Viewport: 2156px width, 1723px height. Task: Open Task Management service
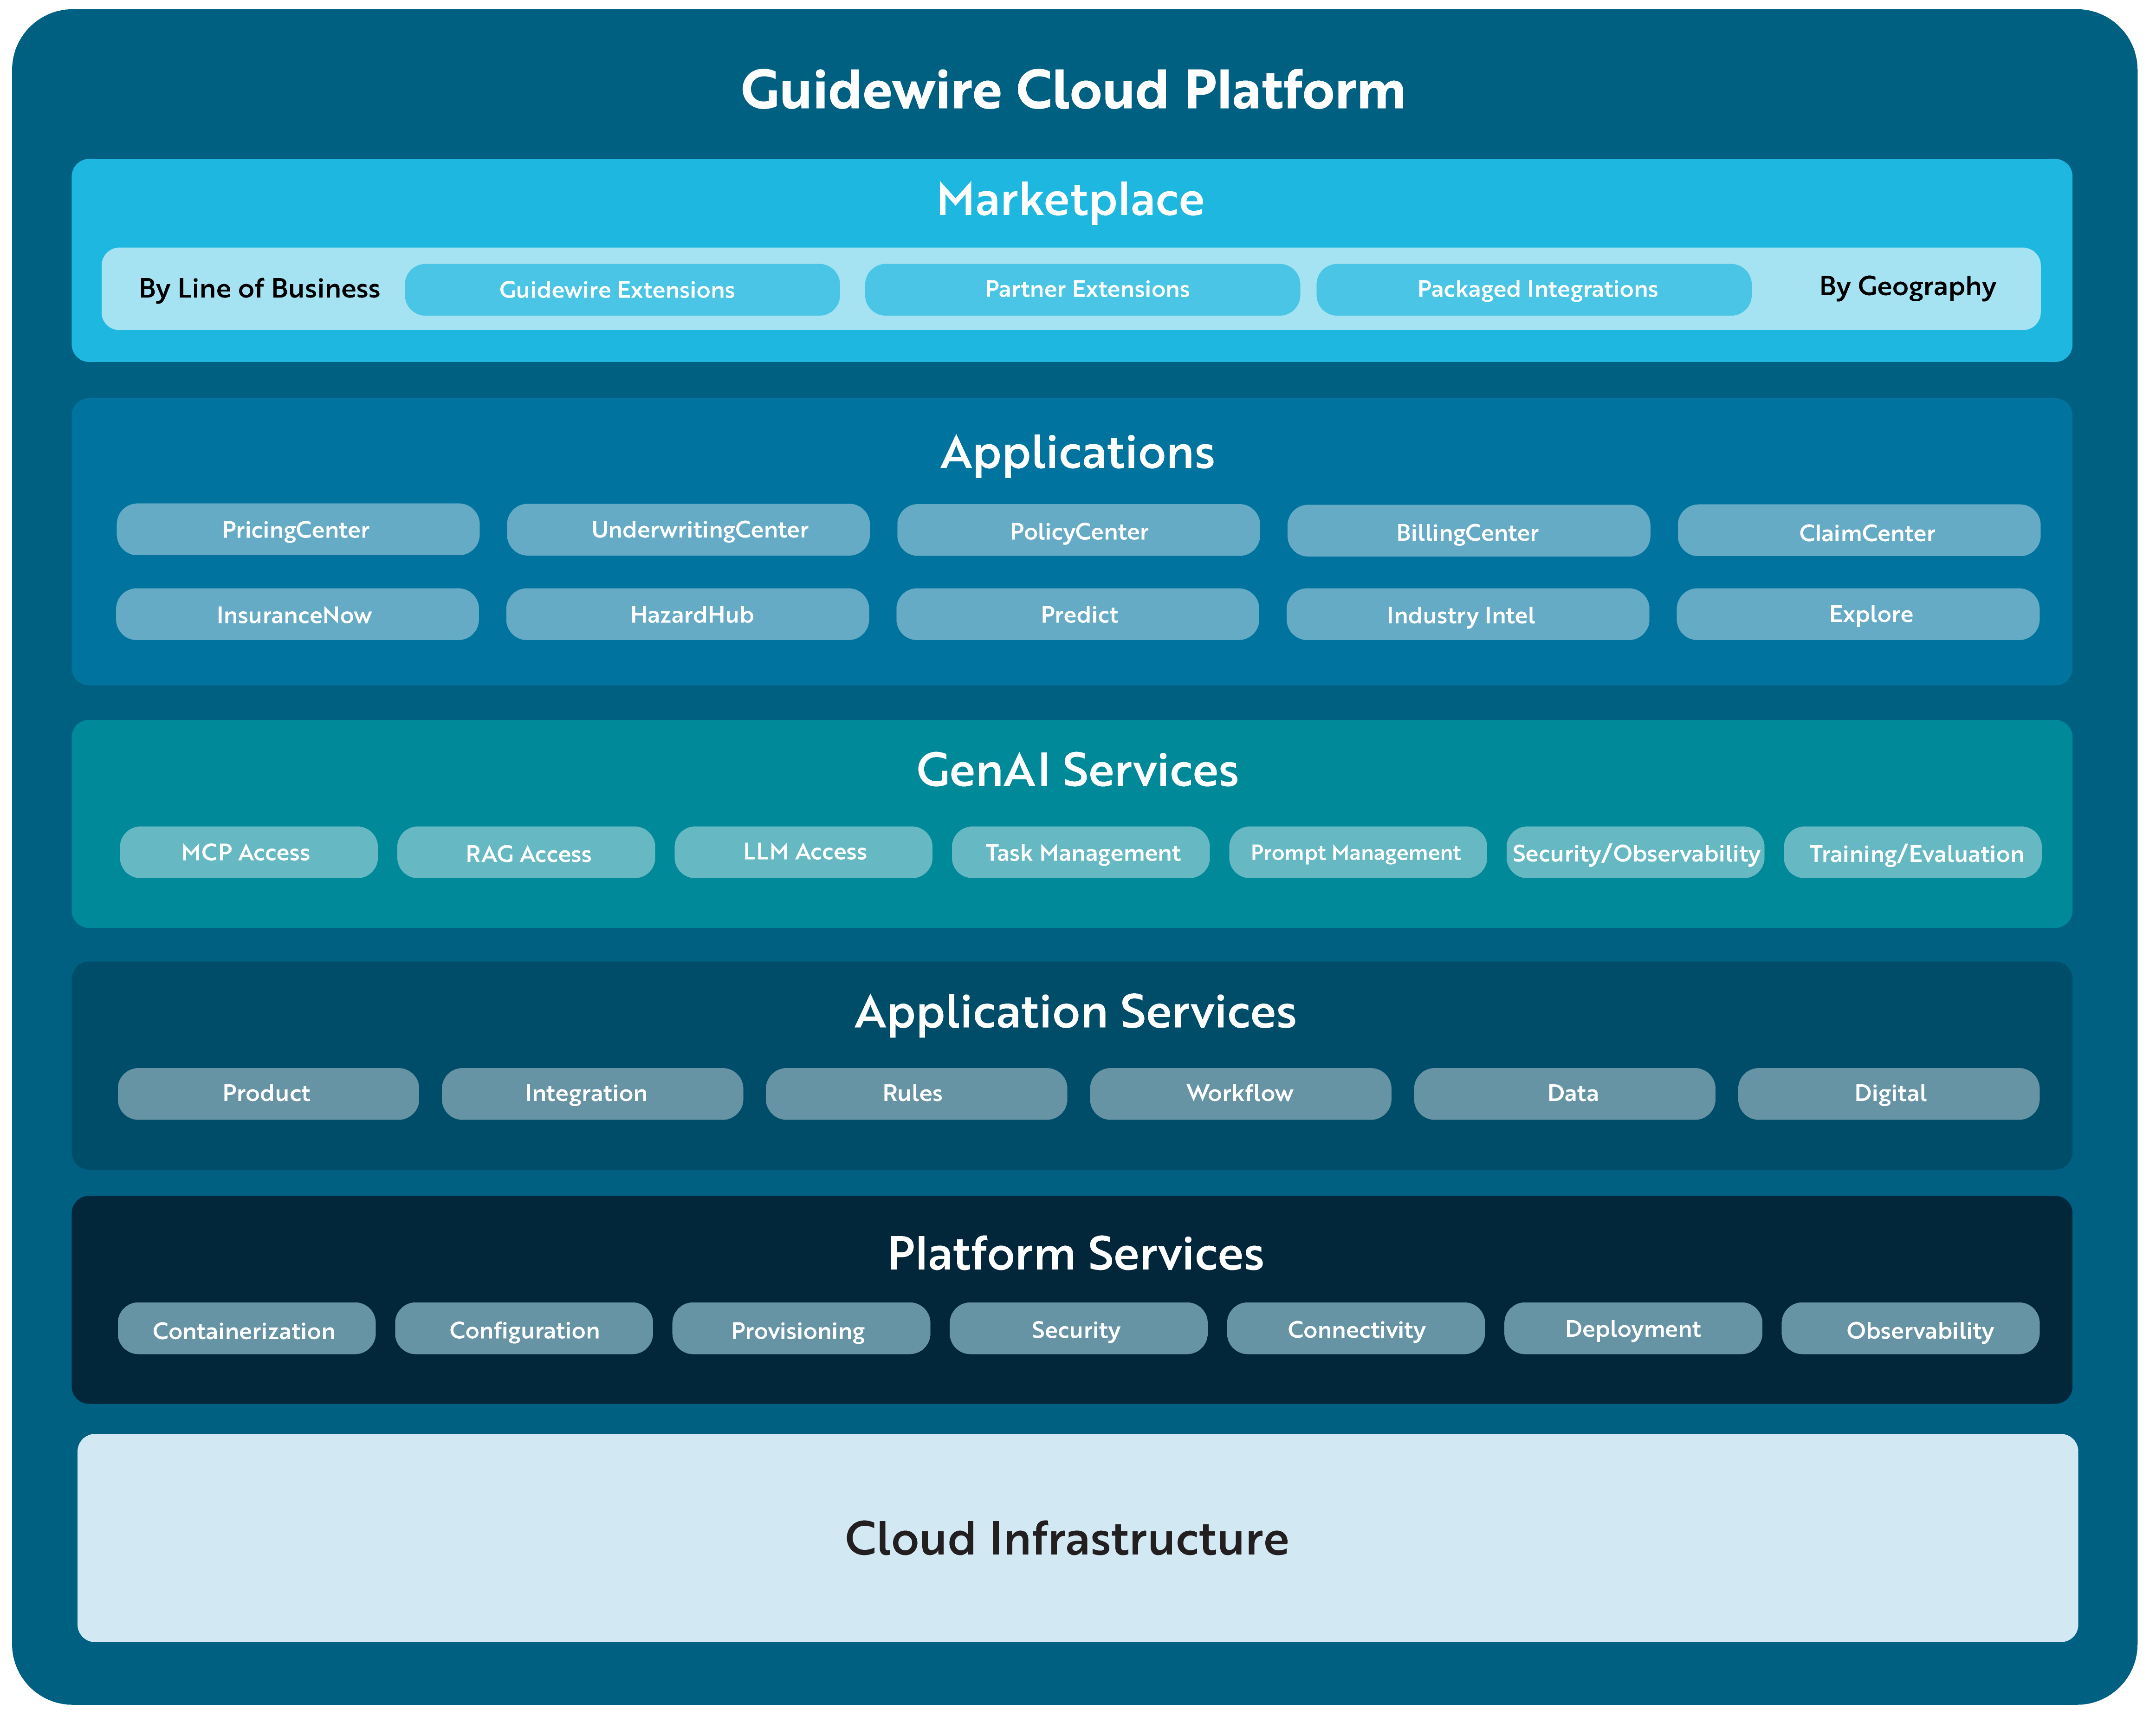(1080, 852)
